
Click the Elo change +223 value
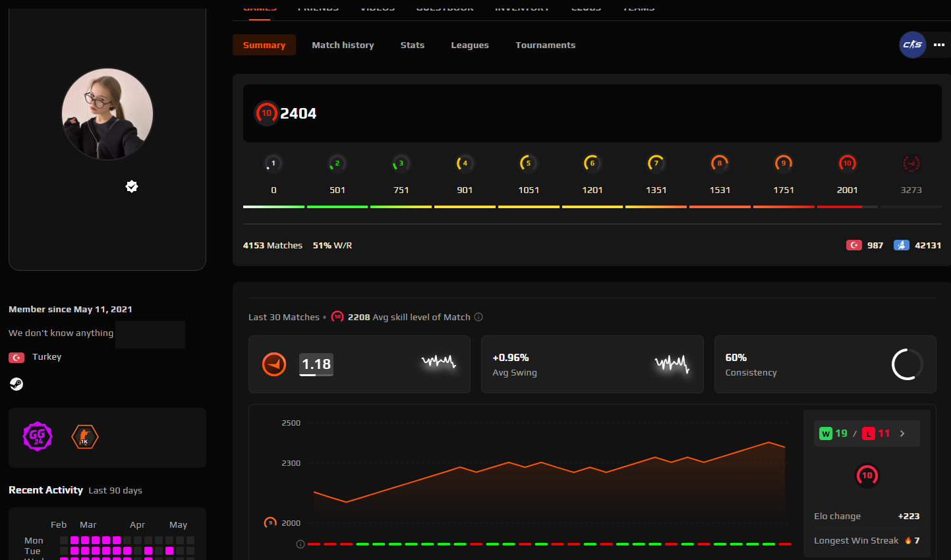(x=909, y=517)
